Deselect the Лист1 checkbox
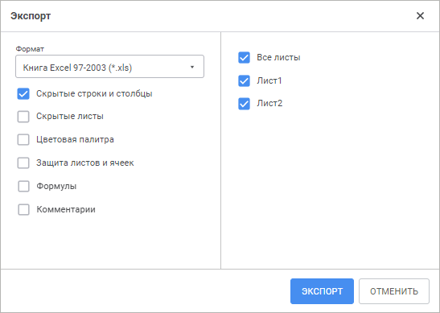Screen dimensions: 440x313 [245, 80]
